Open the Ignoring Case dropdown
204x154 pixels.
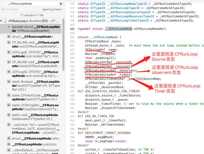pos(53,9)
